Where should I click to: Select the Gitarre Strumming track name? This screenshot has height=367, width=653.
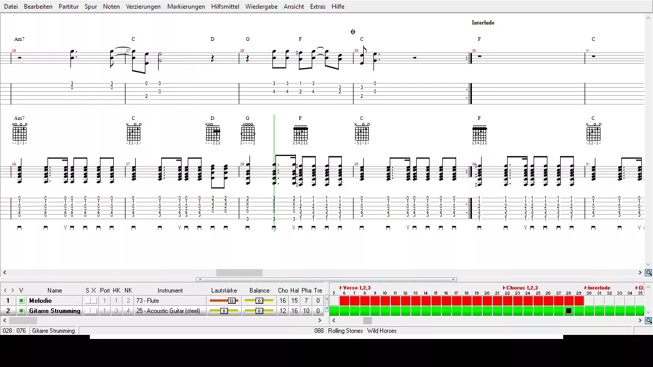[55, 311]
